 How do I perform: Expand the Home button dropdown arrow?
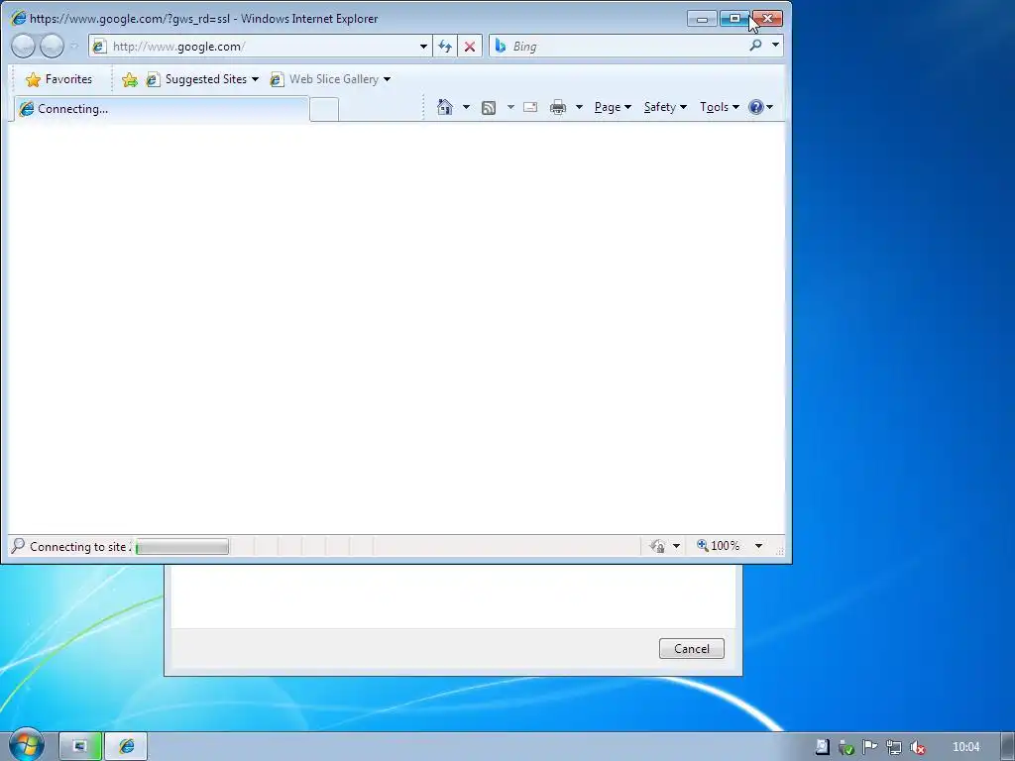[466, 107]
